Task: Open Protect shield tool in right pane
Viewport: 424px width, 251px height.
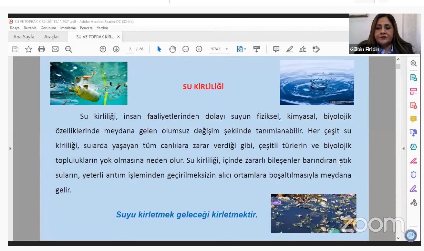Action: [x=413, y=175]
